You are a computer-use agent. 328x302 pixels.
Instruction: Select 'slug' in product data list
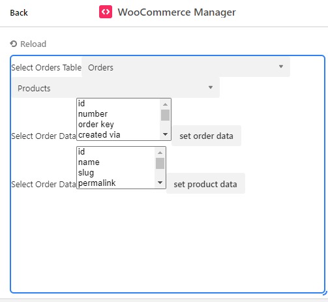point(116,173)
